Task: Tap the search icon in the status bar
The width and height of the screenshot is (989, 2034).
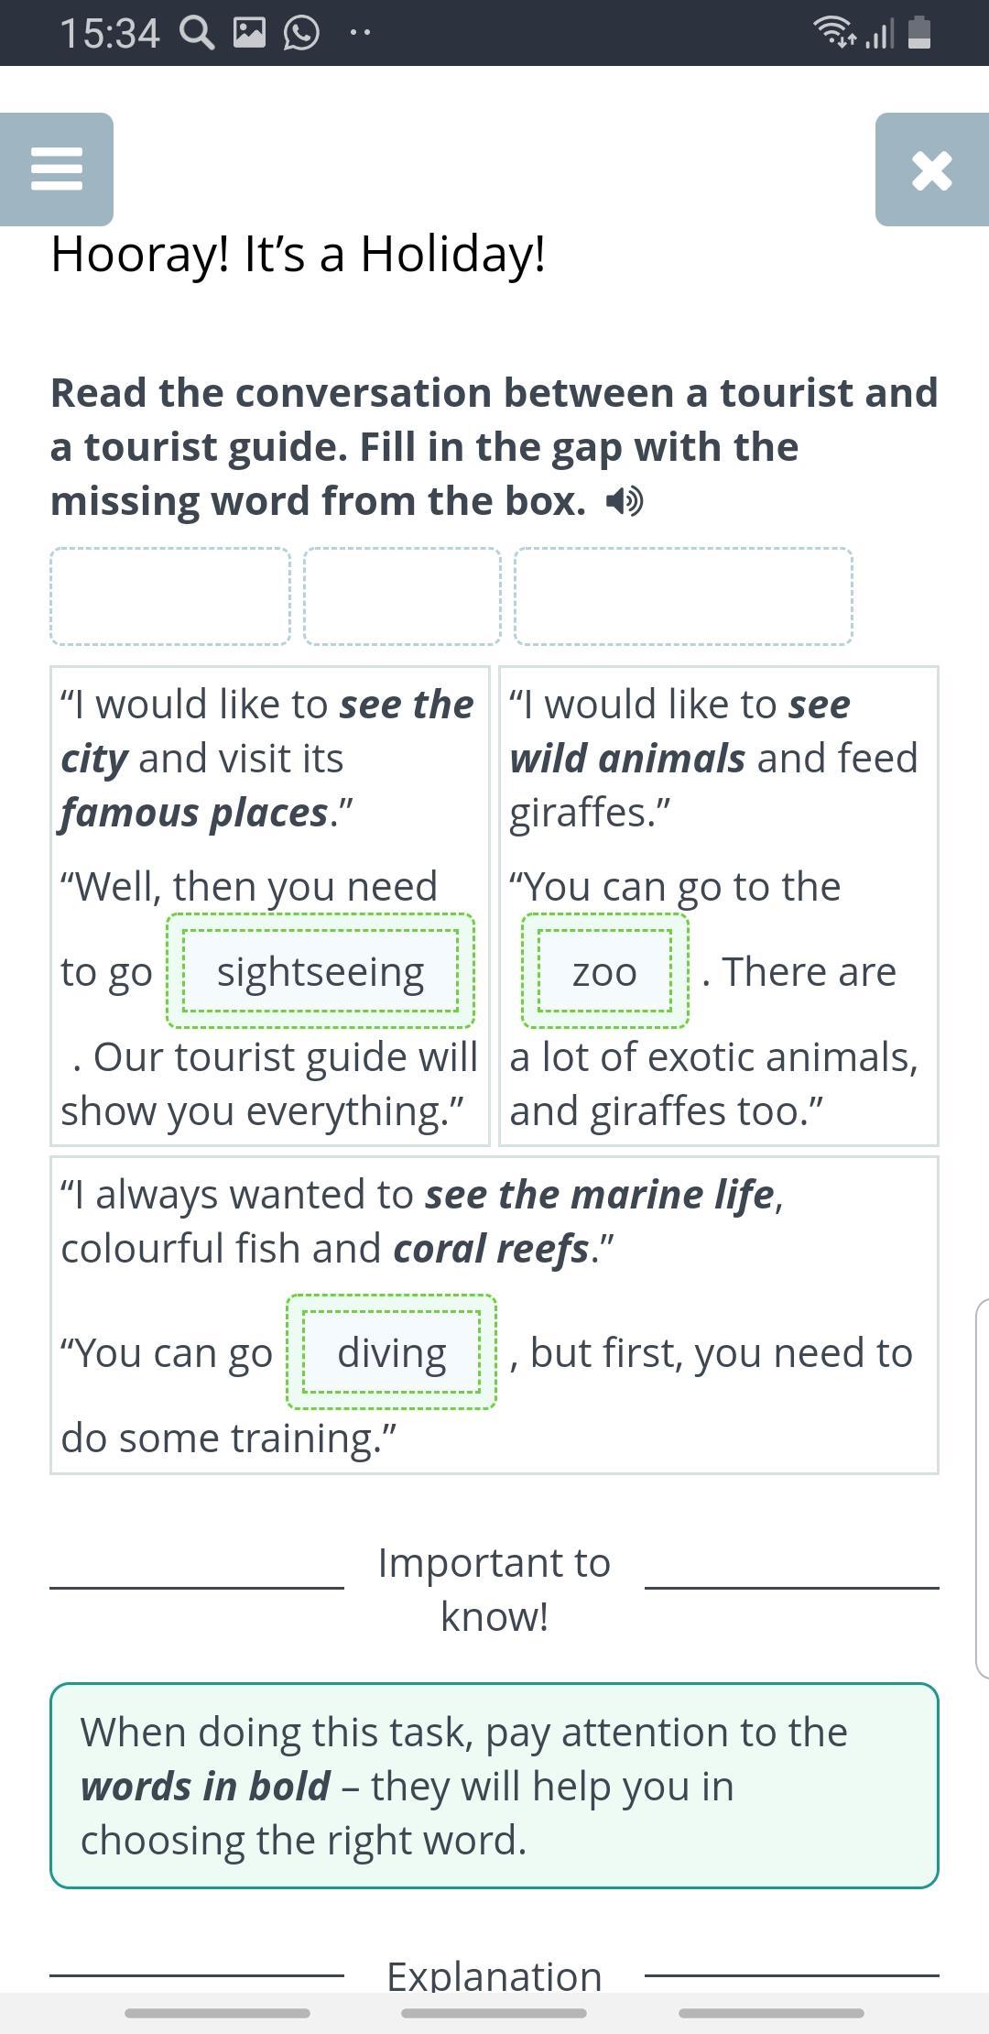Action: tap(196, 34)
